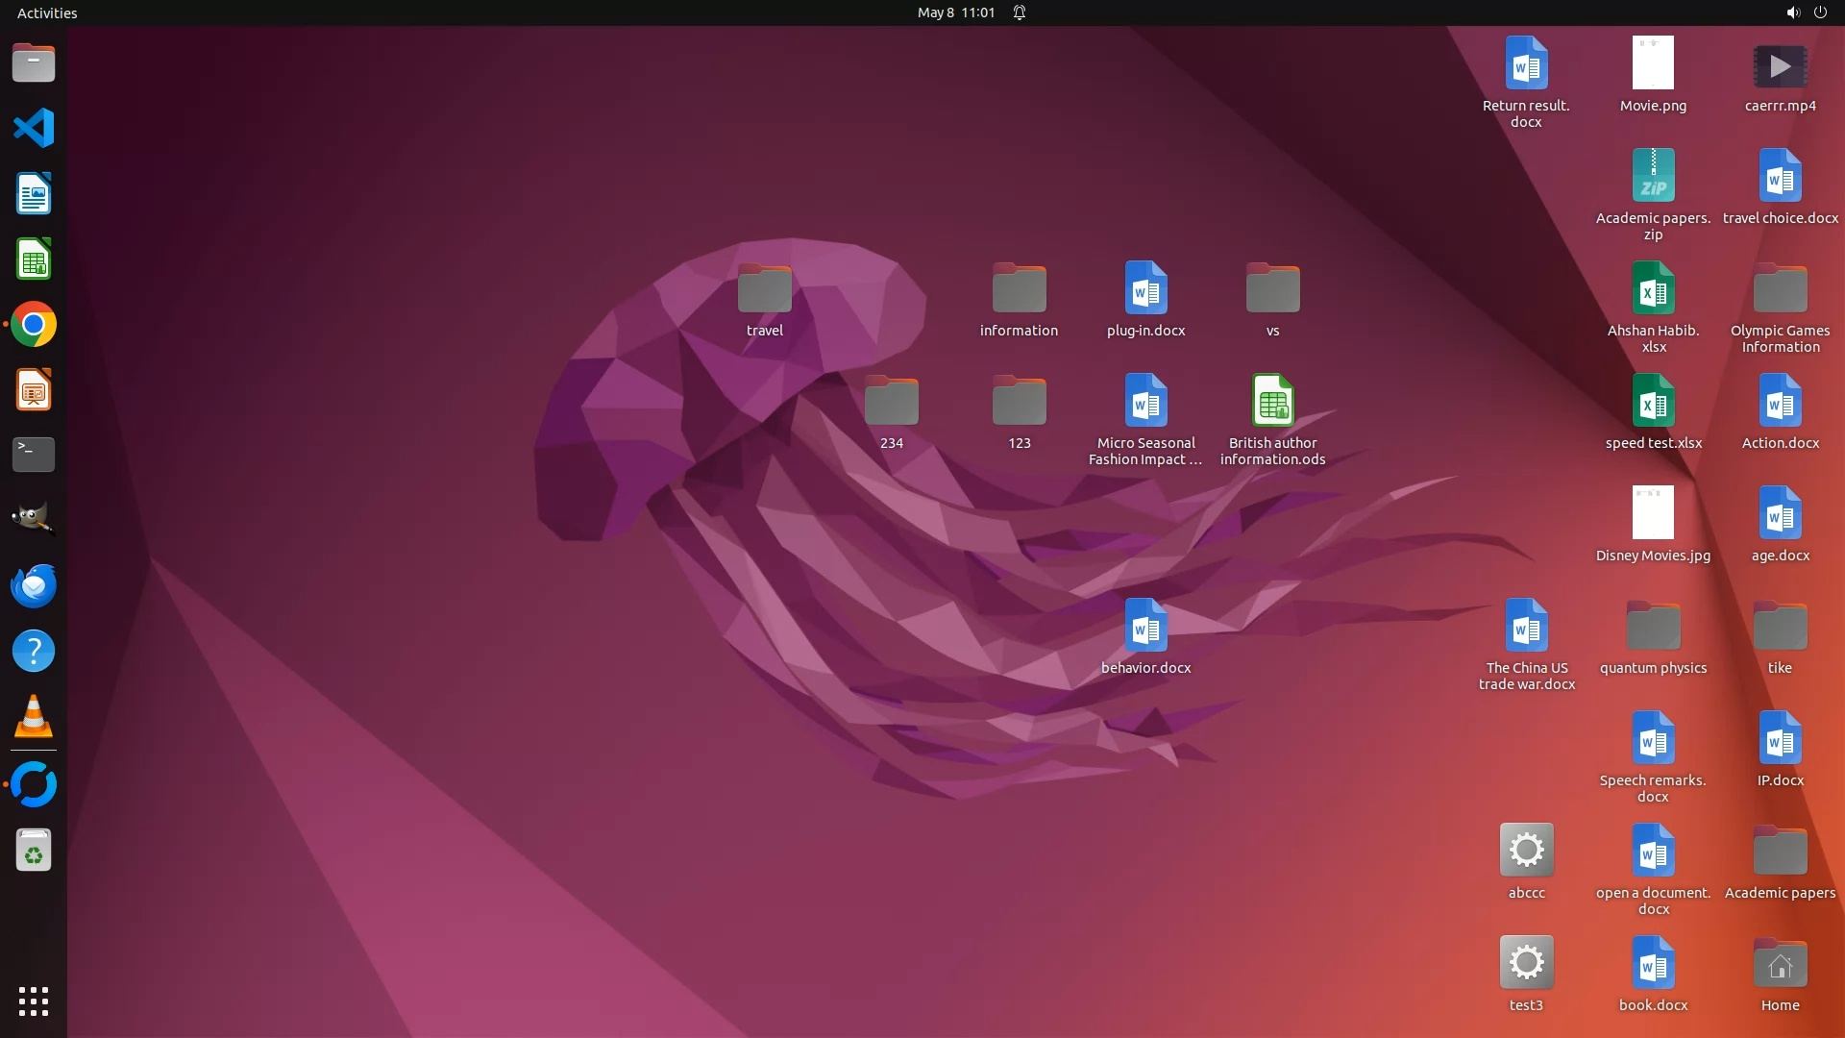Image resolution: width=1845 pixels, height=1038 pixels.
Task: Click the volume icon in top bar
Action: click(1792, 12)
